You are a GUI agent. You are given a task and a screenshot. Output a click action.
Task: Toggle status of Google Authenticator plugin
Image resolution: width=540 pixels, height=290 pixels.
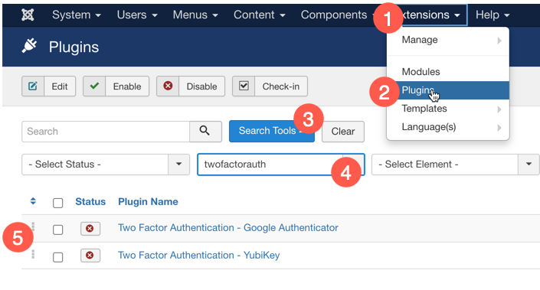[x=90, y=229]
